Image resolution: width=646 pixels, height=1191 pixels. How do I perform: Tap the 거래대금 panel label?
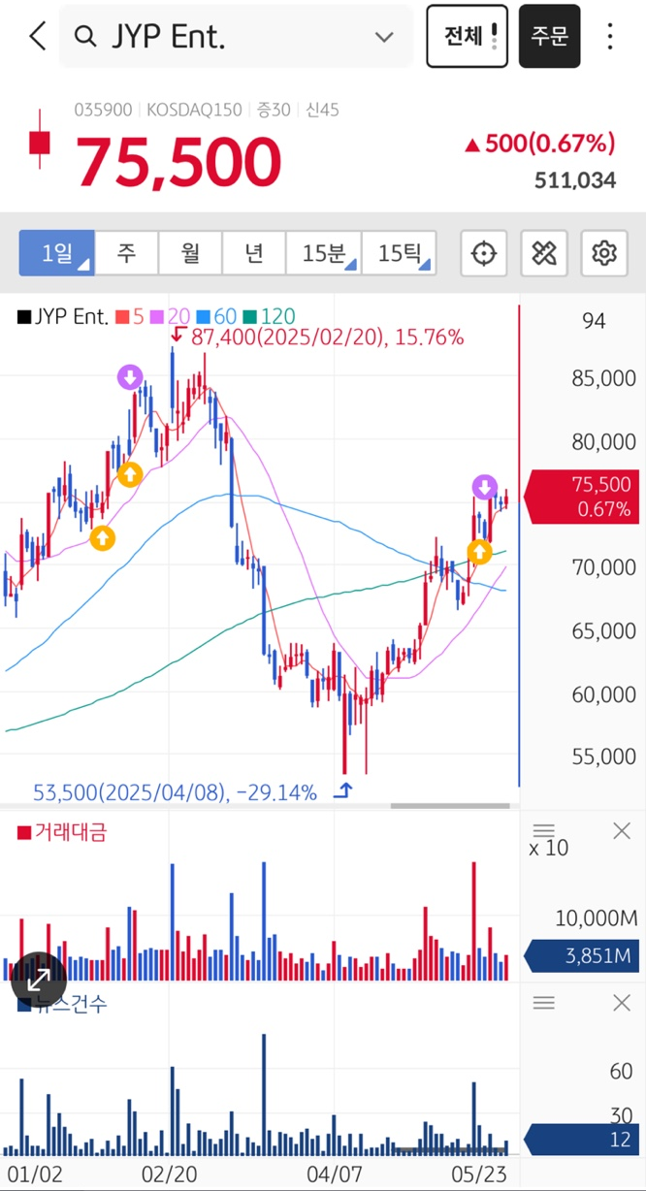point(62,831)
